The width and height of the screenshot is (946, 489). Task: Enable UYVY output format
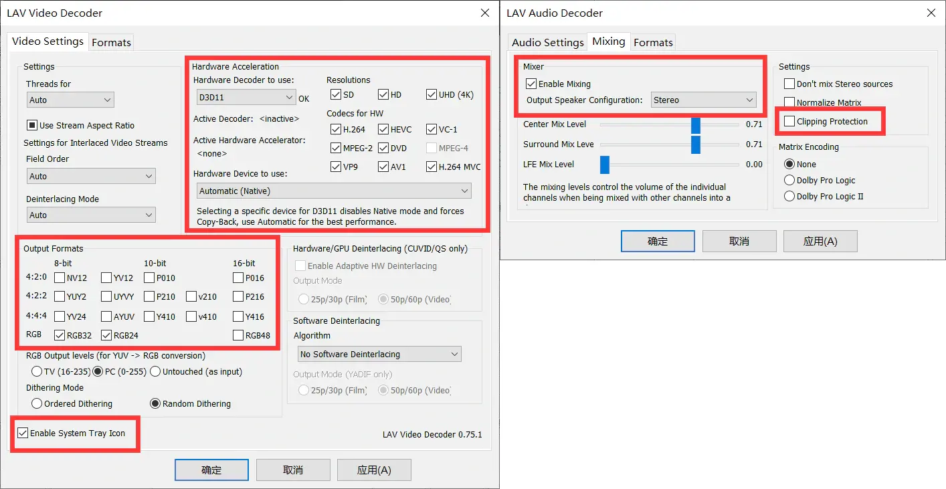pyautogui.click(x=106, y=296)
